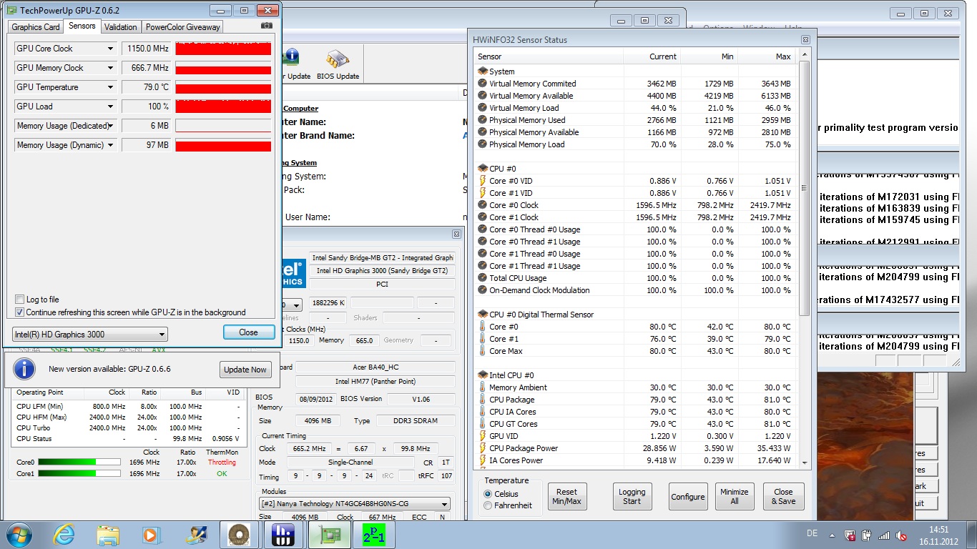Click the lightning icon beside Core #0 VID

(x=483, y=181)
